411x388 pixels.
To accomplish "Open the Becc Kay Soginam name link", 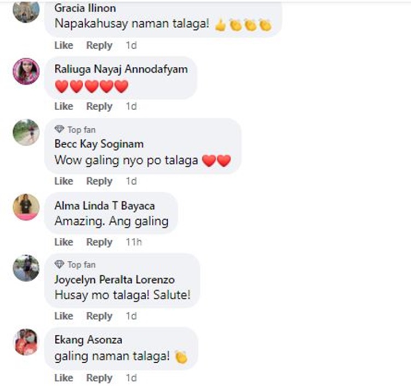I will coord(99,144).
